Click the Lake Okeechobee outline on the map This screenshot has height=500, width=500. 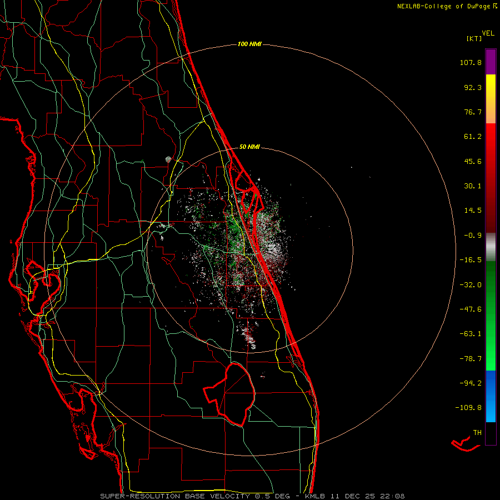click(230, 394)
